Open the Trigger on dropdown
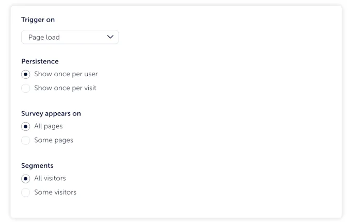This screenshot has height=222, width=351. (x=70, y=37)
